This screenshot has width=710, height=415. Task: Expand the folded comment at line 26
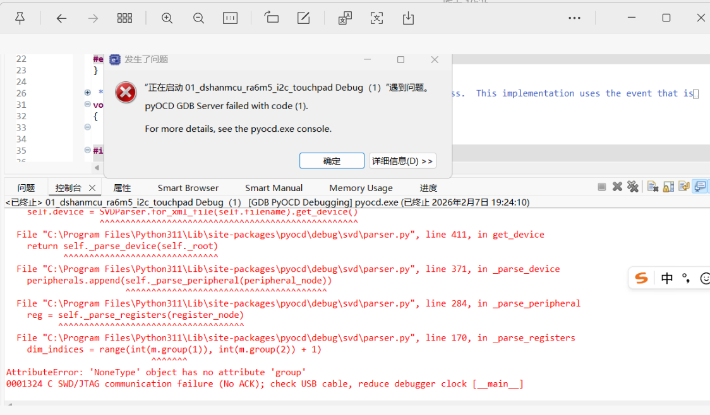(x=88, y=93)
